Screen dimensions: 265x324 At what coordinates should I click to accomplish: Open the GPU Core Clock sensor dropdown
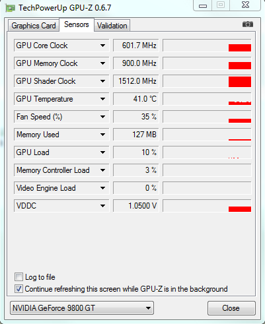(x=102, y=46)
